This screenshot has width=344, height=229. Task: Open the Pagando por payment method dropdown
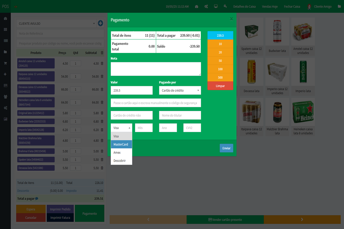180,91
